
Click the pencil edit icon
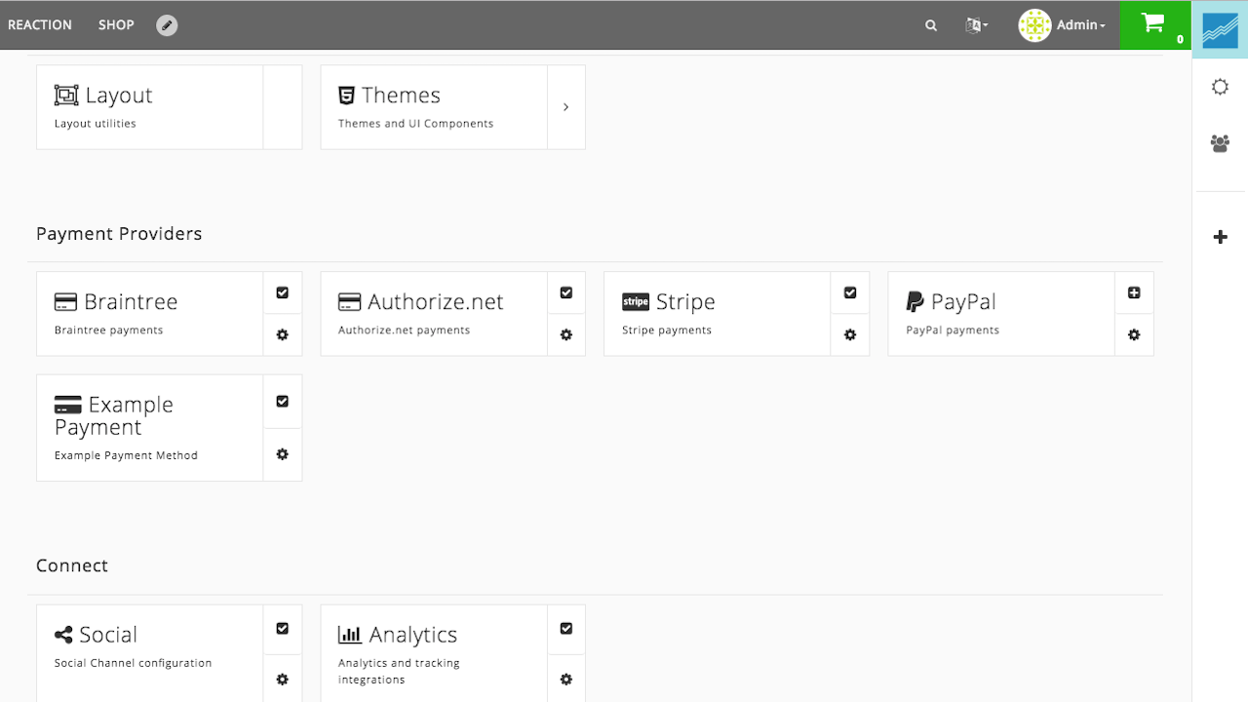[167, 25]
